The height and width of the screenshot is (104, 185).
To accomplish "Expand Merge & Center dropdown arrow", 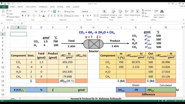I will pyautogui.click(x=80, y=16).
